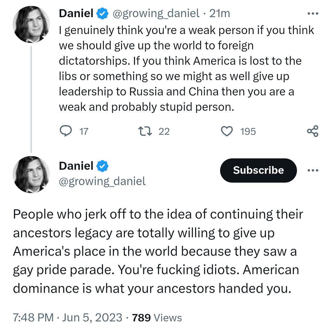Click the 21m timestamp
The image size is (332, 330).
coord(219,13)
